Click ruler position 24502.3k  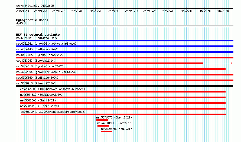pos(168,11)
